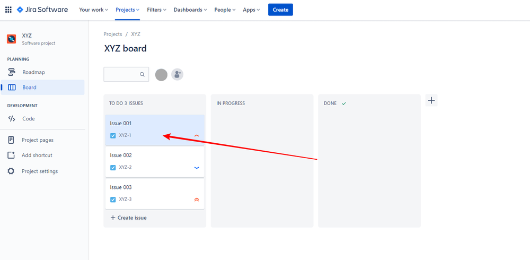This screenshot has height=260, width=530.
Task: Open the app switcher grid icon
Action: [8, 10]
